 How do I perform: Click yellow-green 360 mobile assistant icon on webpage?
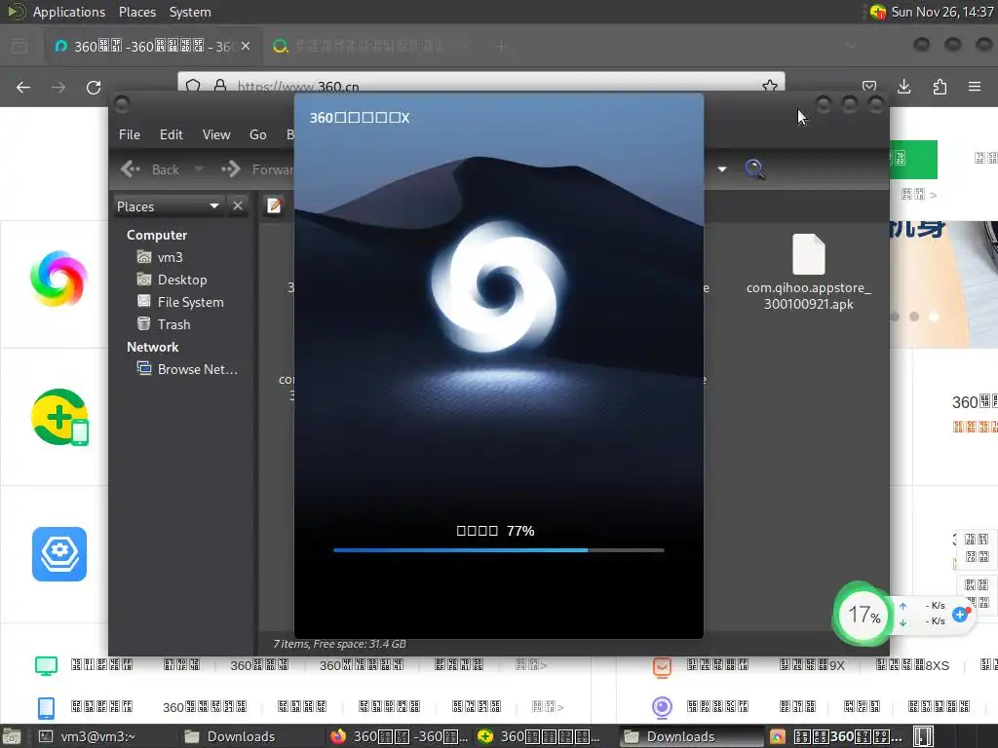pos(59,417)
